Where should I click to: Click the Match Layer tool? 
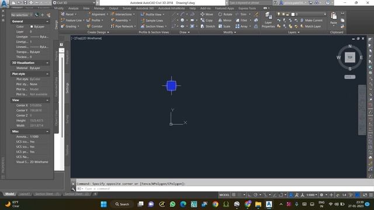310,26
